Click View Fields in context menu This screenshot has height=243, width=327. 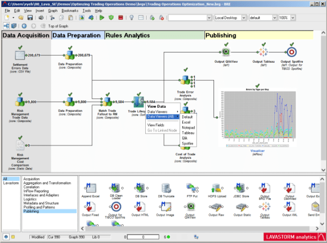click(156, 125)
